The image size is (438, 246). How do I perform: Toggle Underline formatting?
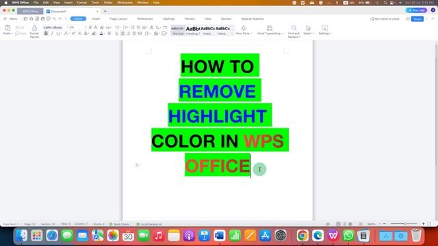[x=58, y=33]
